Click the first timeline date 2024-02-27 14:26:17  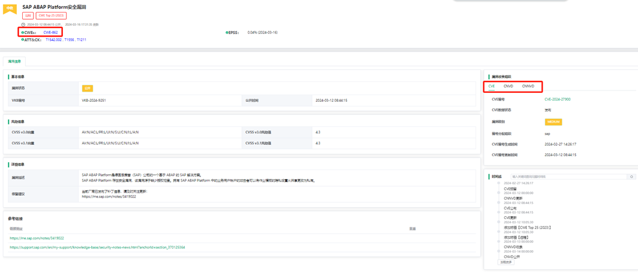(518, 183)
